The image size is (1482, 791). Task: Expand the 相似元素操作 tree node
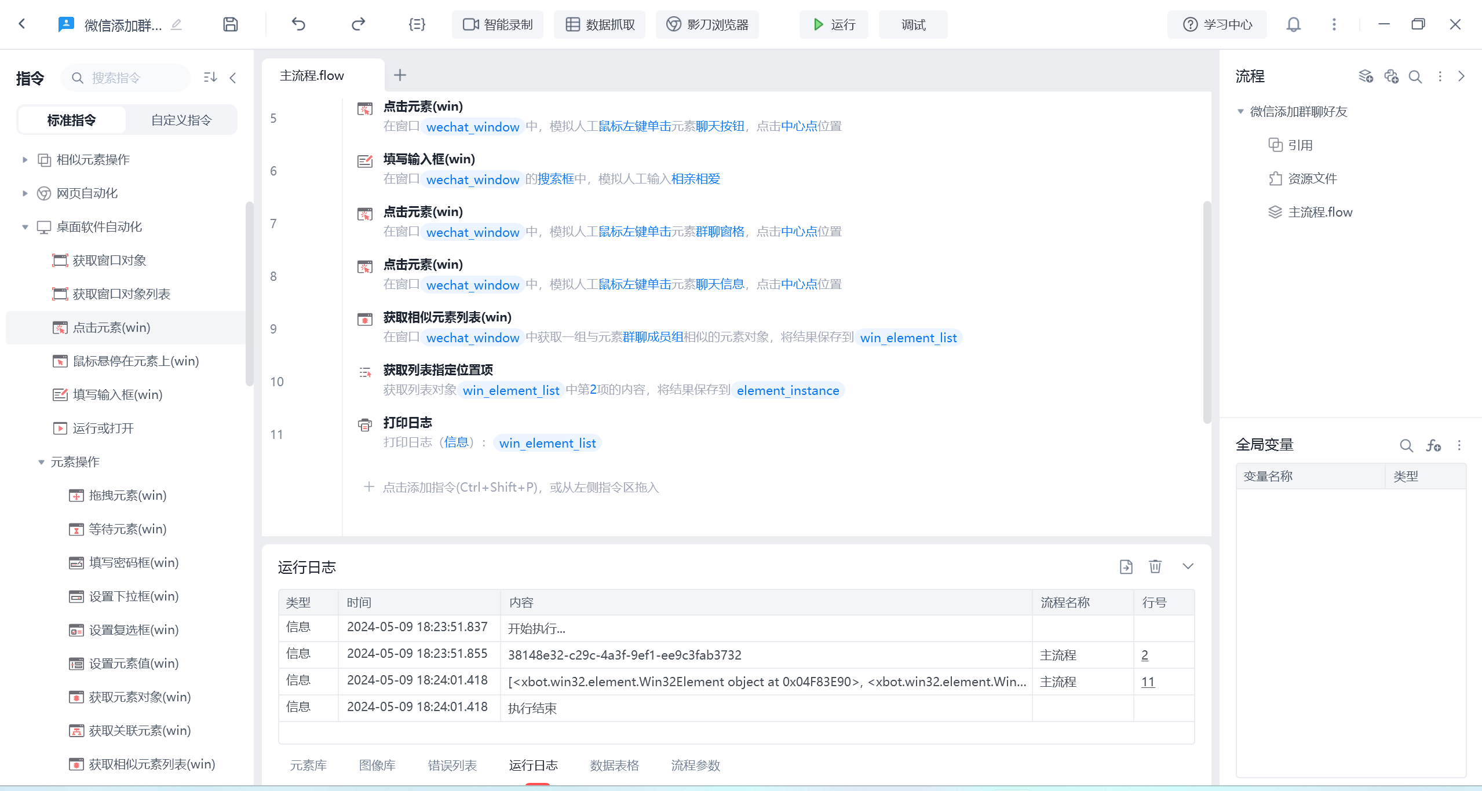[x=25, y=160]
